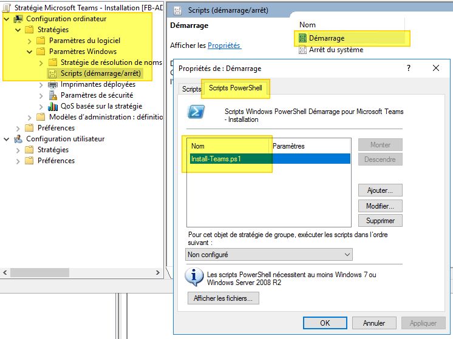The image size is (453, 339).
Task: Click the Configuration ordinateur computer icon
Action: pyautogui.click(x=18, y=19)
